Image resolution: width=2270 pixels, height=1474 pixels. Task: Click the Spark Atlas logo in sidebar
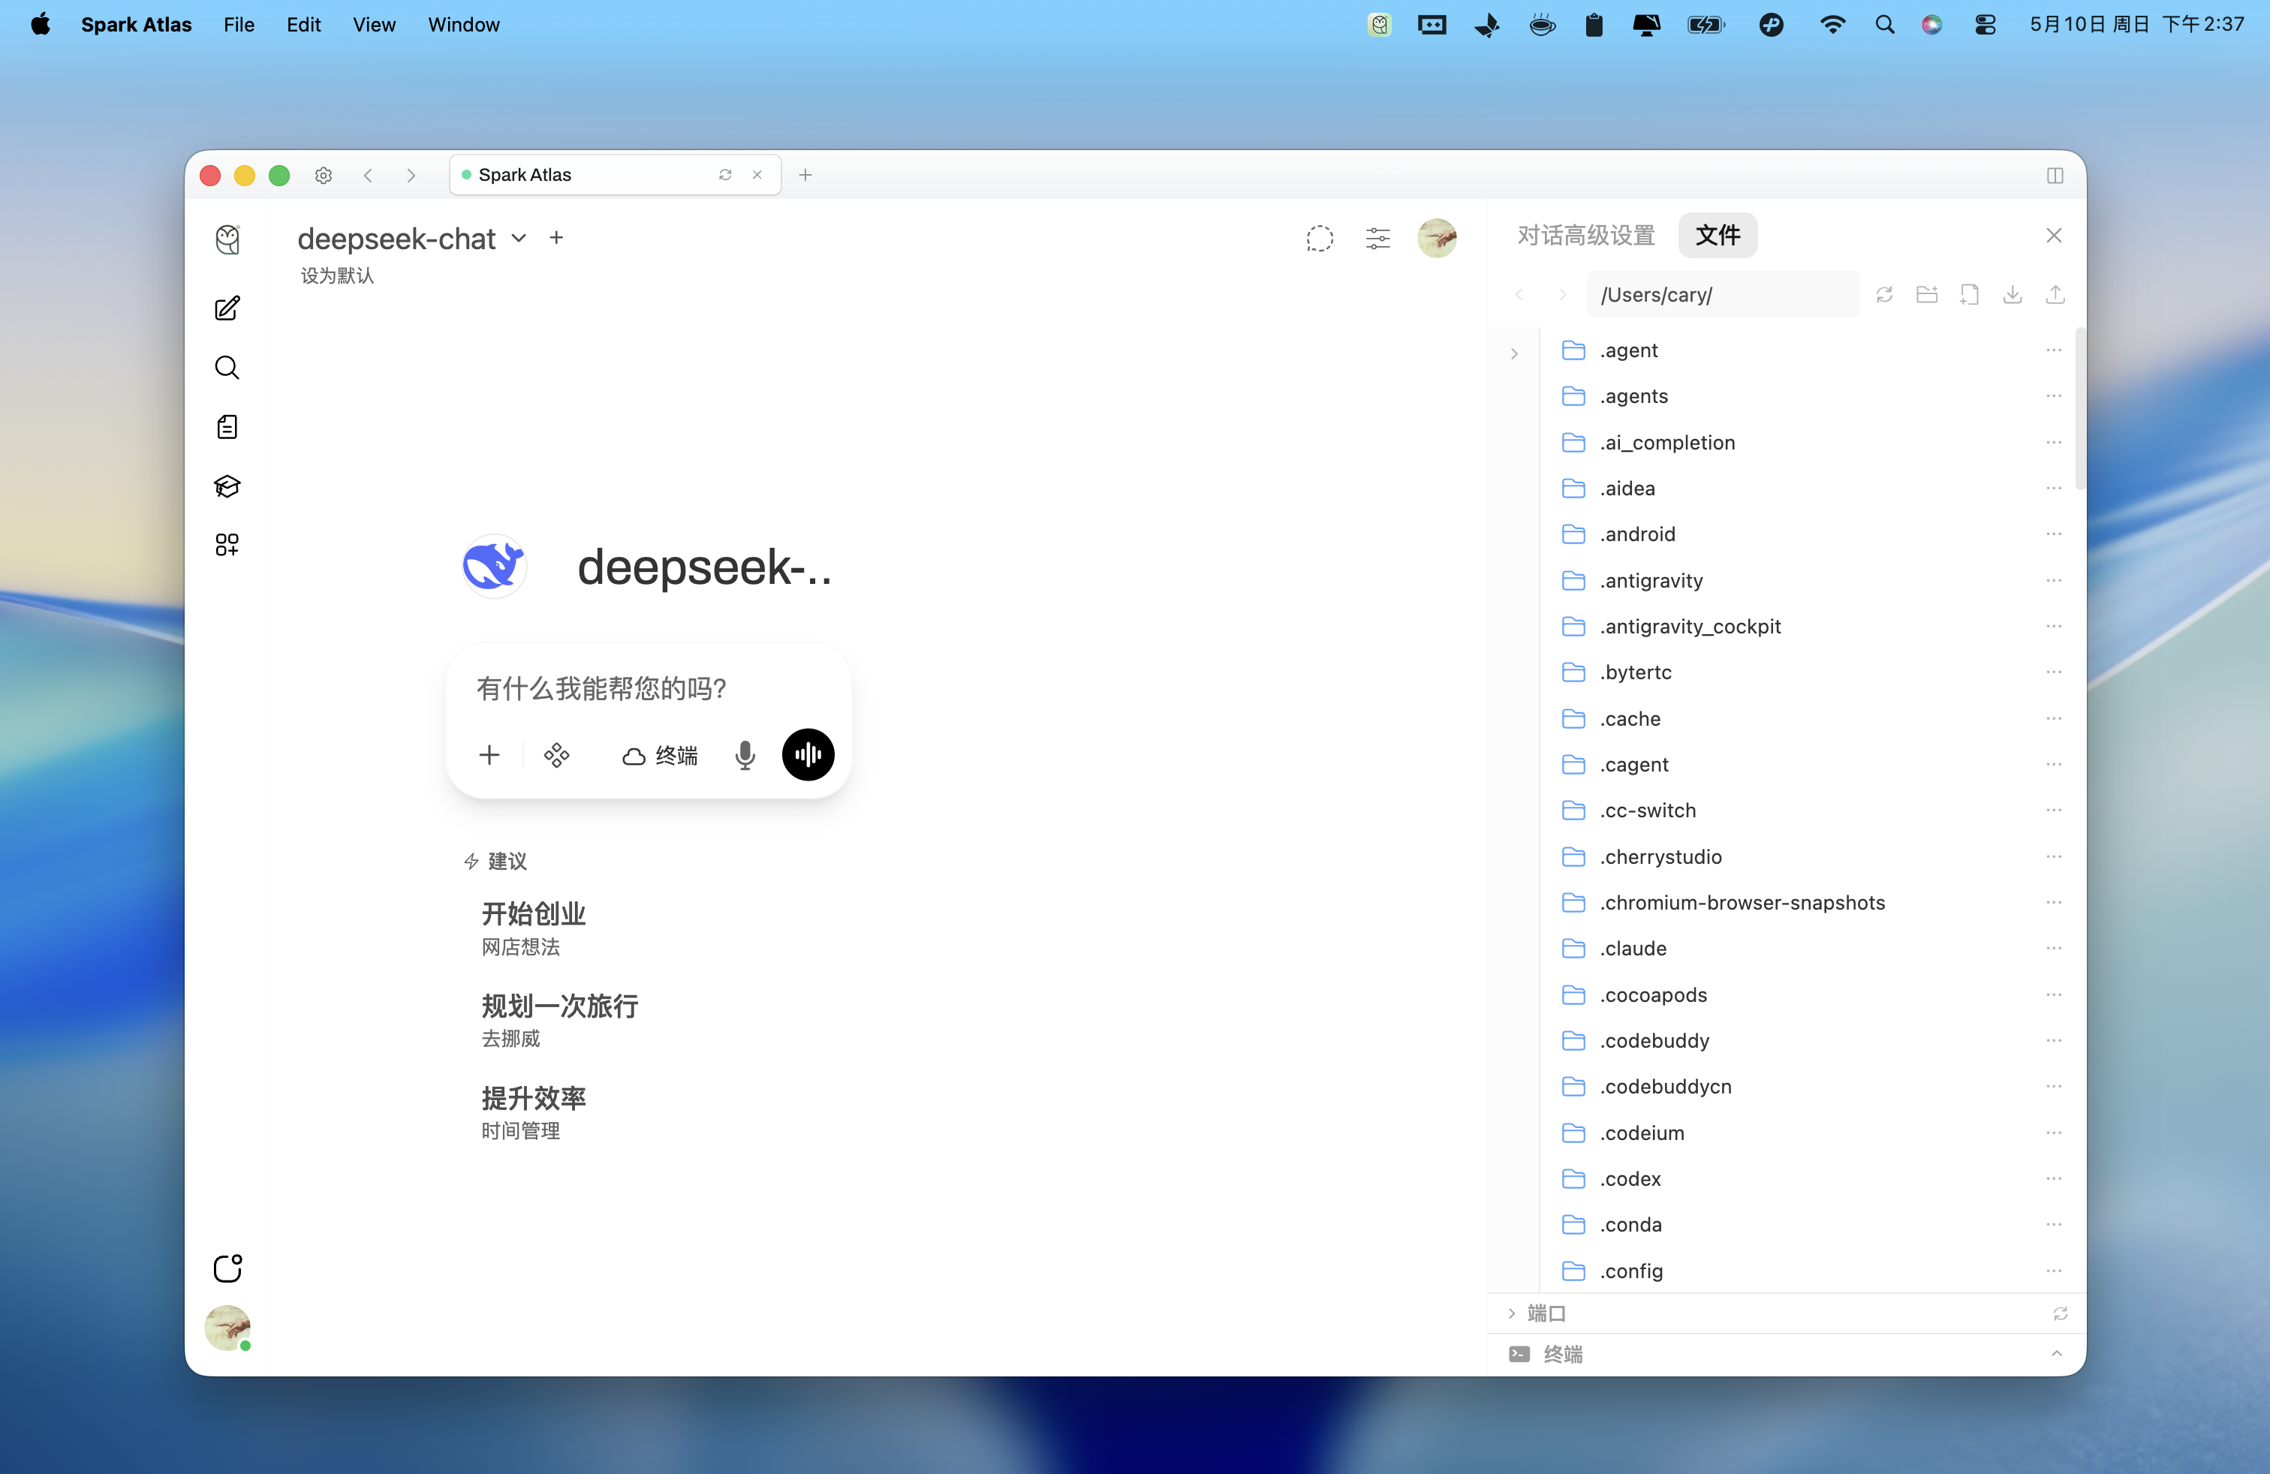pyautogui.click(x=227, y=239)
